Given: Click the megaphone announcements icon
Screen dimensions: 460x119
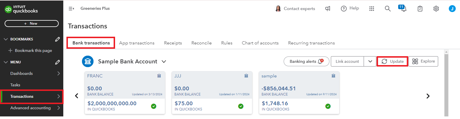Looking at the screenshot, I should pyautogui.click(x=328, y=9).
